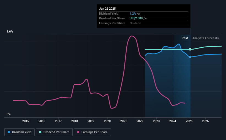
Task: Click the US$2.880 dividend per share value
Action: [x=136, y=18]
